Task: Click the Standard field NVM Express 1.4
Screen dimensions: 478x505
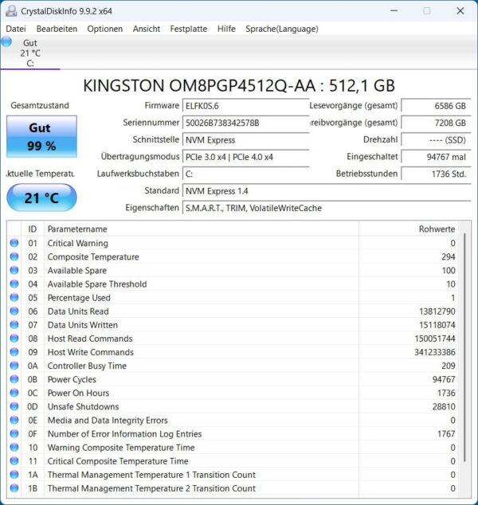Action: pyautogui.click(x=327, y=191)
